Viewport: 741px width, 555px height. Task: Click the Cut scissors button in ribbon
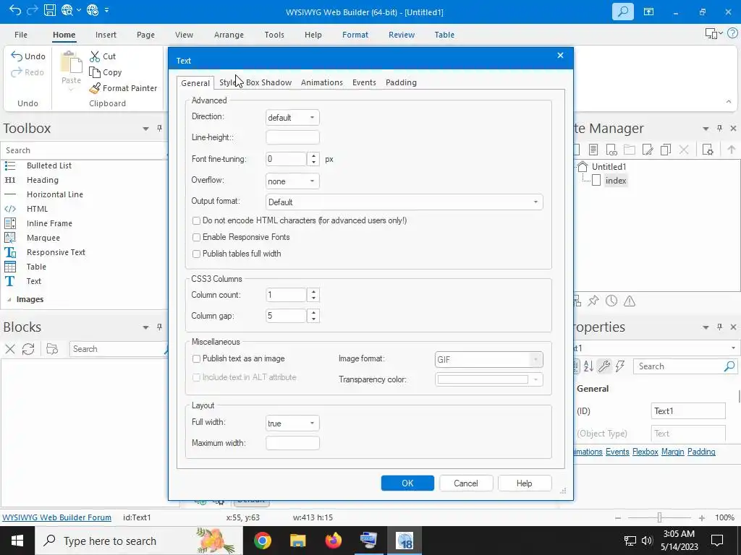tap(103, 56)
